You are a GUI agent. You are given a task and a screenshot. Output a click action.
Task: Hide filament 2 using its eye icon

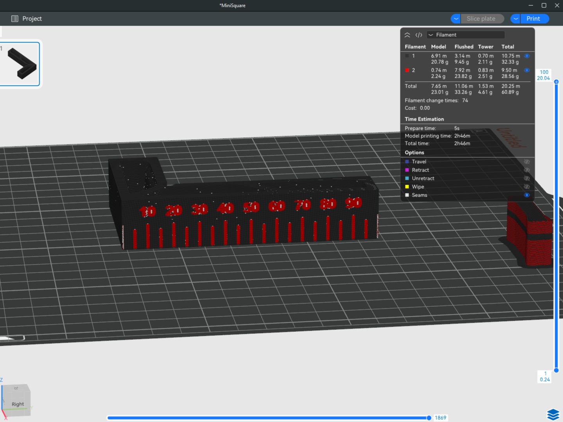click(527, 70)
